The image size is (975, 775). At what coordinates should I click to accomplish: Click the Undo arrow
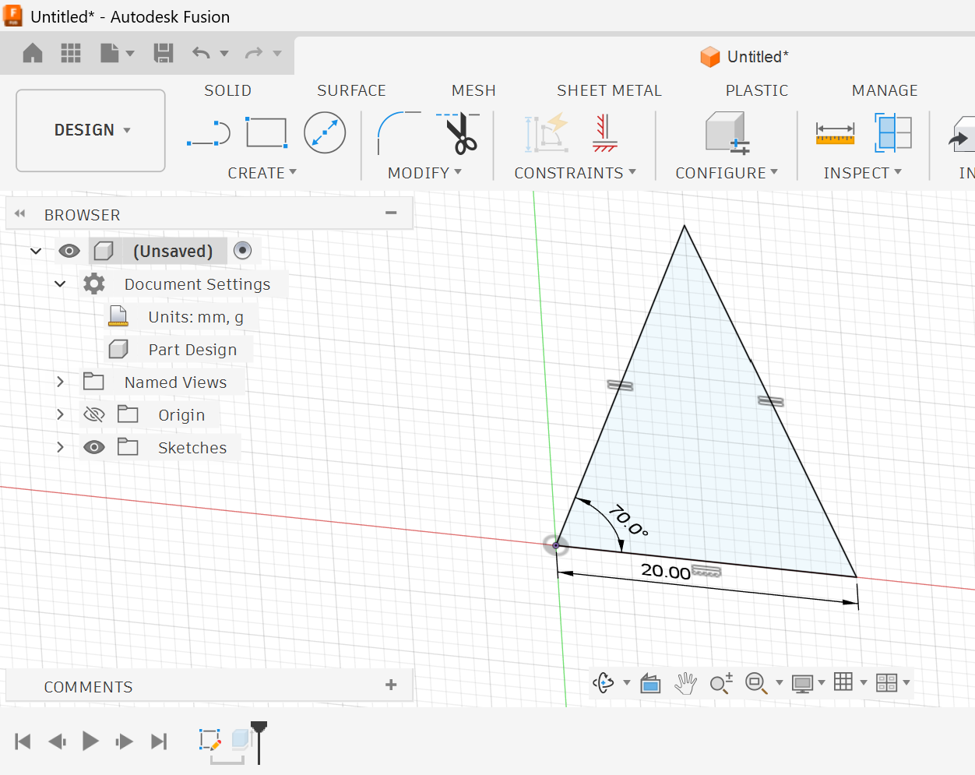[201, 53]
